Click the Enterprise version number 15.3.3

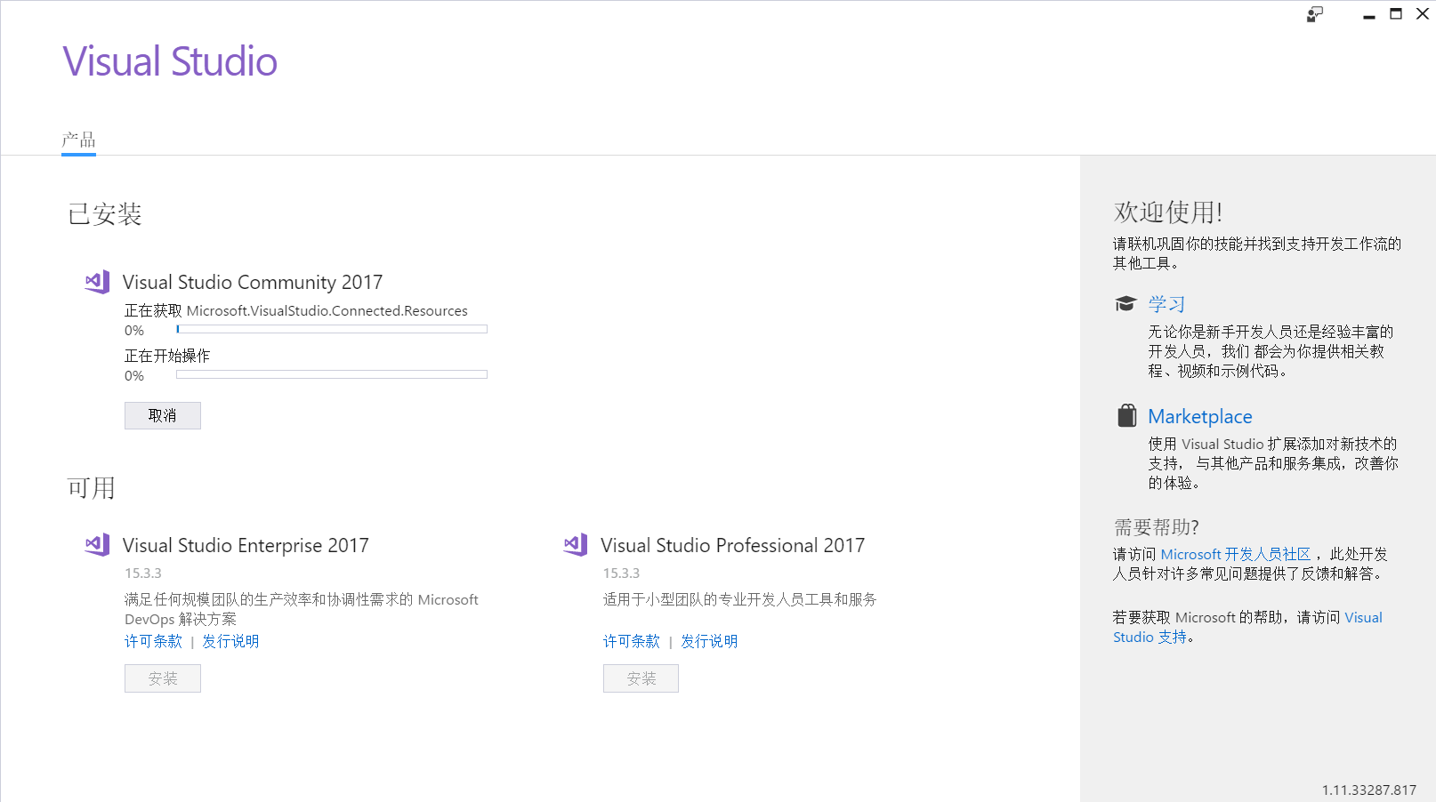pos(143,573)
